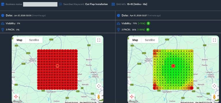Click the green up arrow beside (+35%)
This screenshot has height=103, width=221.
pyautogui.click(x=148, y=29)
